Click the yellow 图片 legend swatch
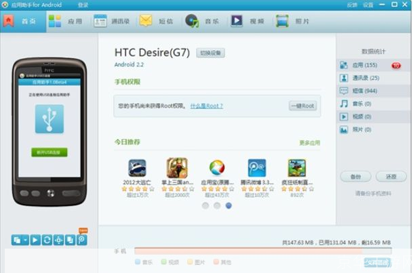This screenshot has width=415, height=273. click(x=190, y=262)
